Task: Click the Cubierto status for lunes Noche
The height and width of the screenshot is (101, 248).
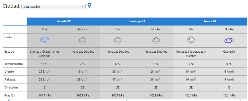Action: coord(229,52)
